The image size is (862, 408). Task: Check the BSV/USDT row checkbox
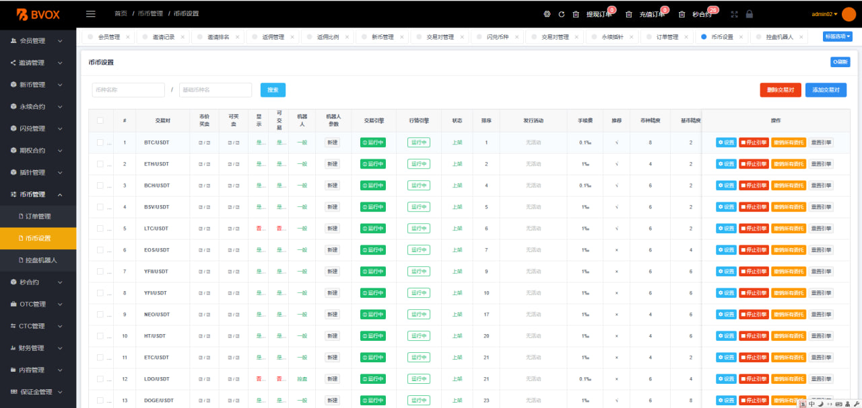pyautogui.click(x=100, y=207)
